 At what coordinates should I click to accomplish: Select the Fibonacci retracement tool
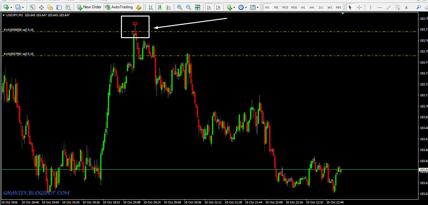398,7
